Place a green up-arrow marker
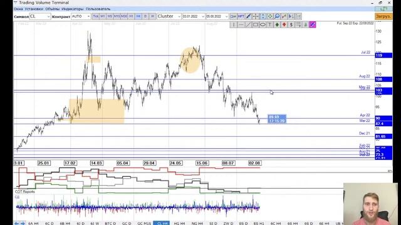 [x=277, y=24]
